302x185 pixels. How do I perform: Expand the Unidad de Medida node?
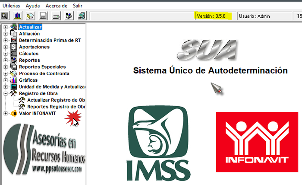coord(6,87)
